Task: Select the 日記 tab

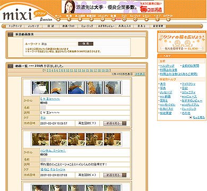Action: pyautogui.click(x=51, y=26)
